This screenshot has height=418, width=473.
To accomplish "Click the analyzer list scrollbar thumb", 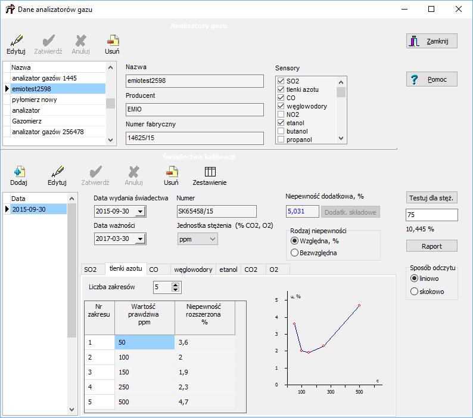I will [x=110, y=103].
